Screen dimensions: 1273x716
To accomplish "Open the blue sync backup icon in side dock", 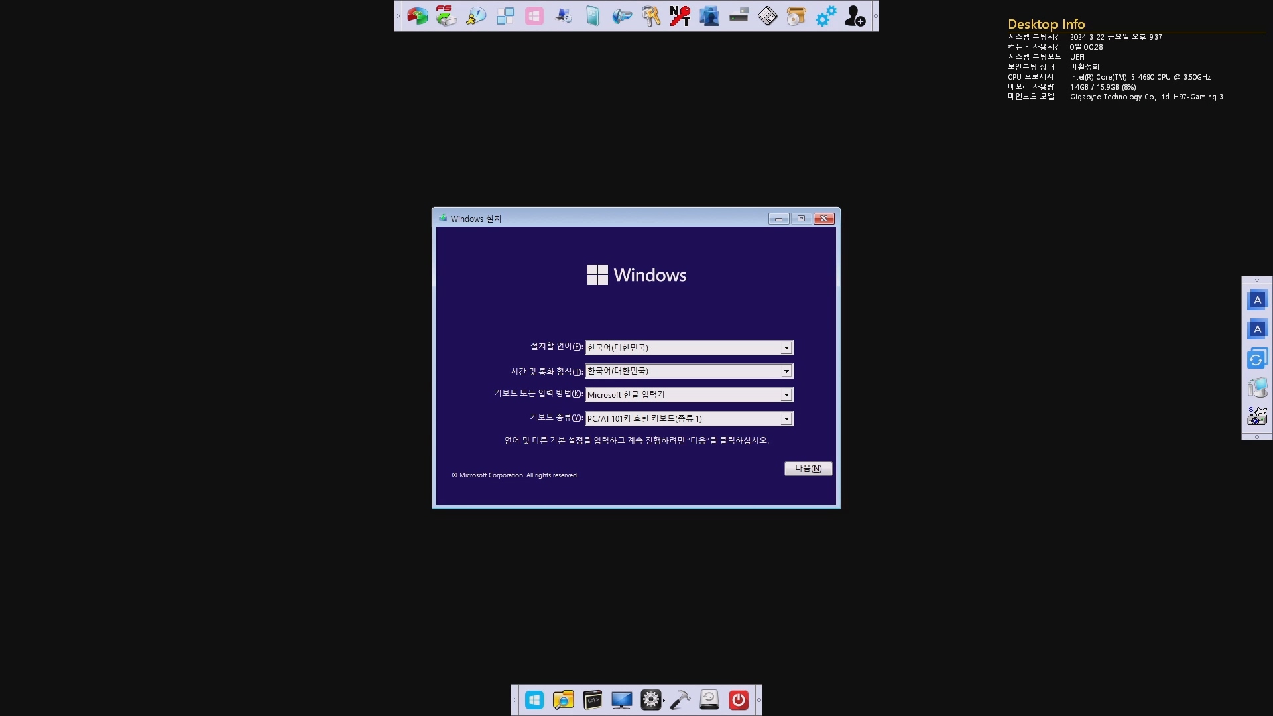I will (1257, 359).
